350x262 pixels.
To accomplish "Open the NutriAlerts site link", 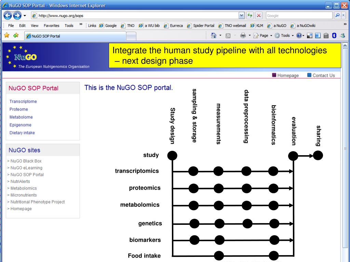I will tap(20, 181).
